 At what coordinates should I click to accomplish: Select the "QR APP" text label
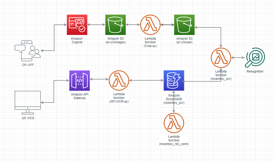(x=28, y=65)
